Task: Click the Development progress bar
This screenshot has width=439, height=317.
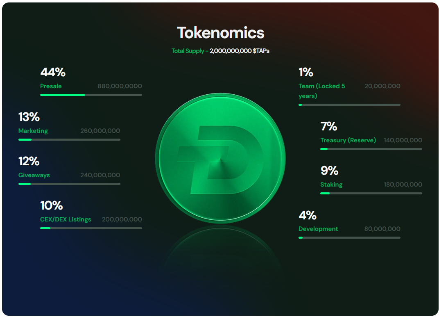Action: 349,237
